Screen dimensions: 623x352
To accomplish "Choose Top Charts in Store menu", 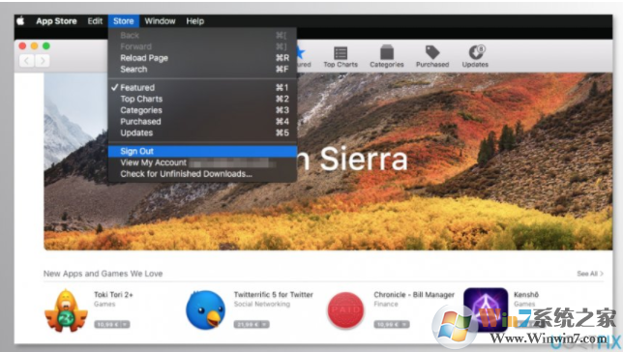I will (202, 99).
